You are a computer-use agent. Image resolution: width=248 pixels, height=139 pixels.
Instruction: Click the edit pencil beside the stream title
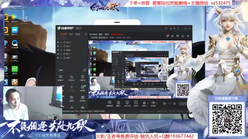107,38
